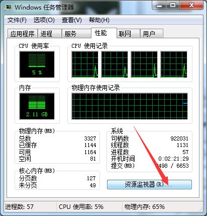
Task: Switch to the 应用程序 tab
Action: [x=23, y=34]
